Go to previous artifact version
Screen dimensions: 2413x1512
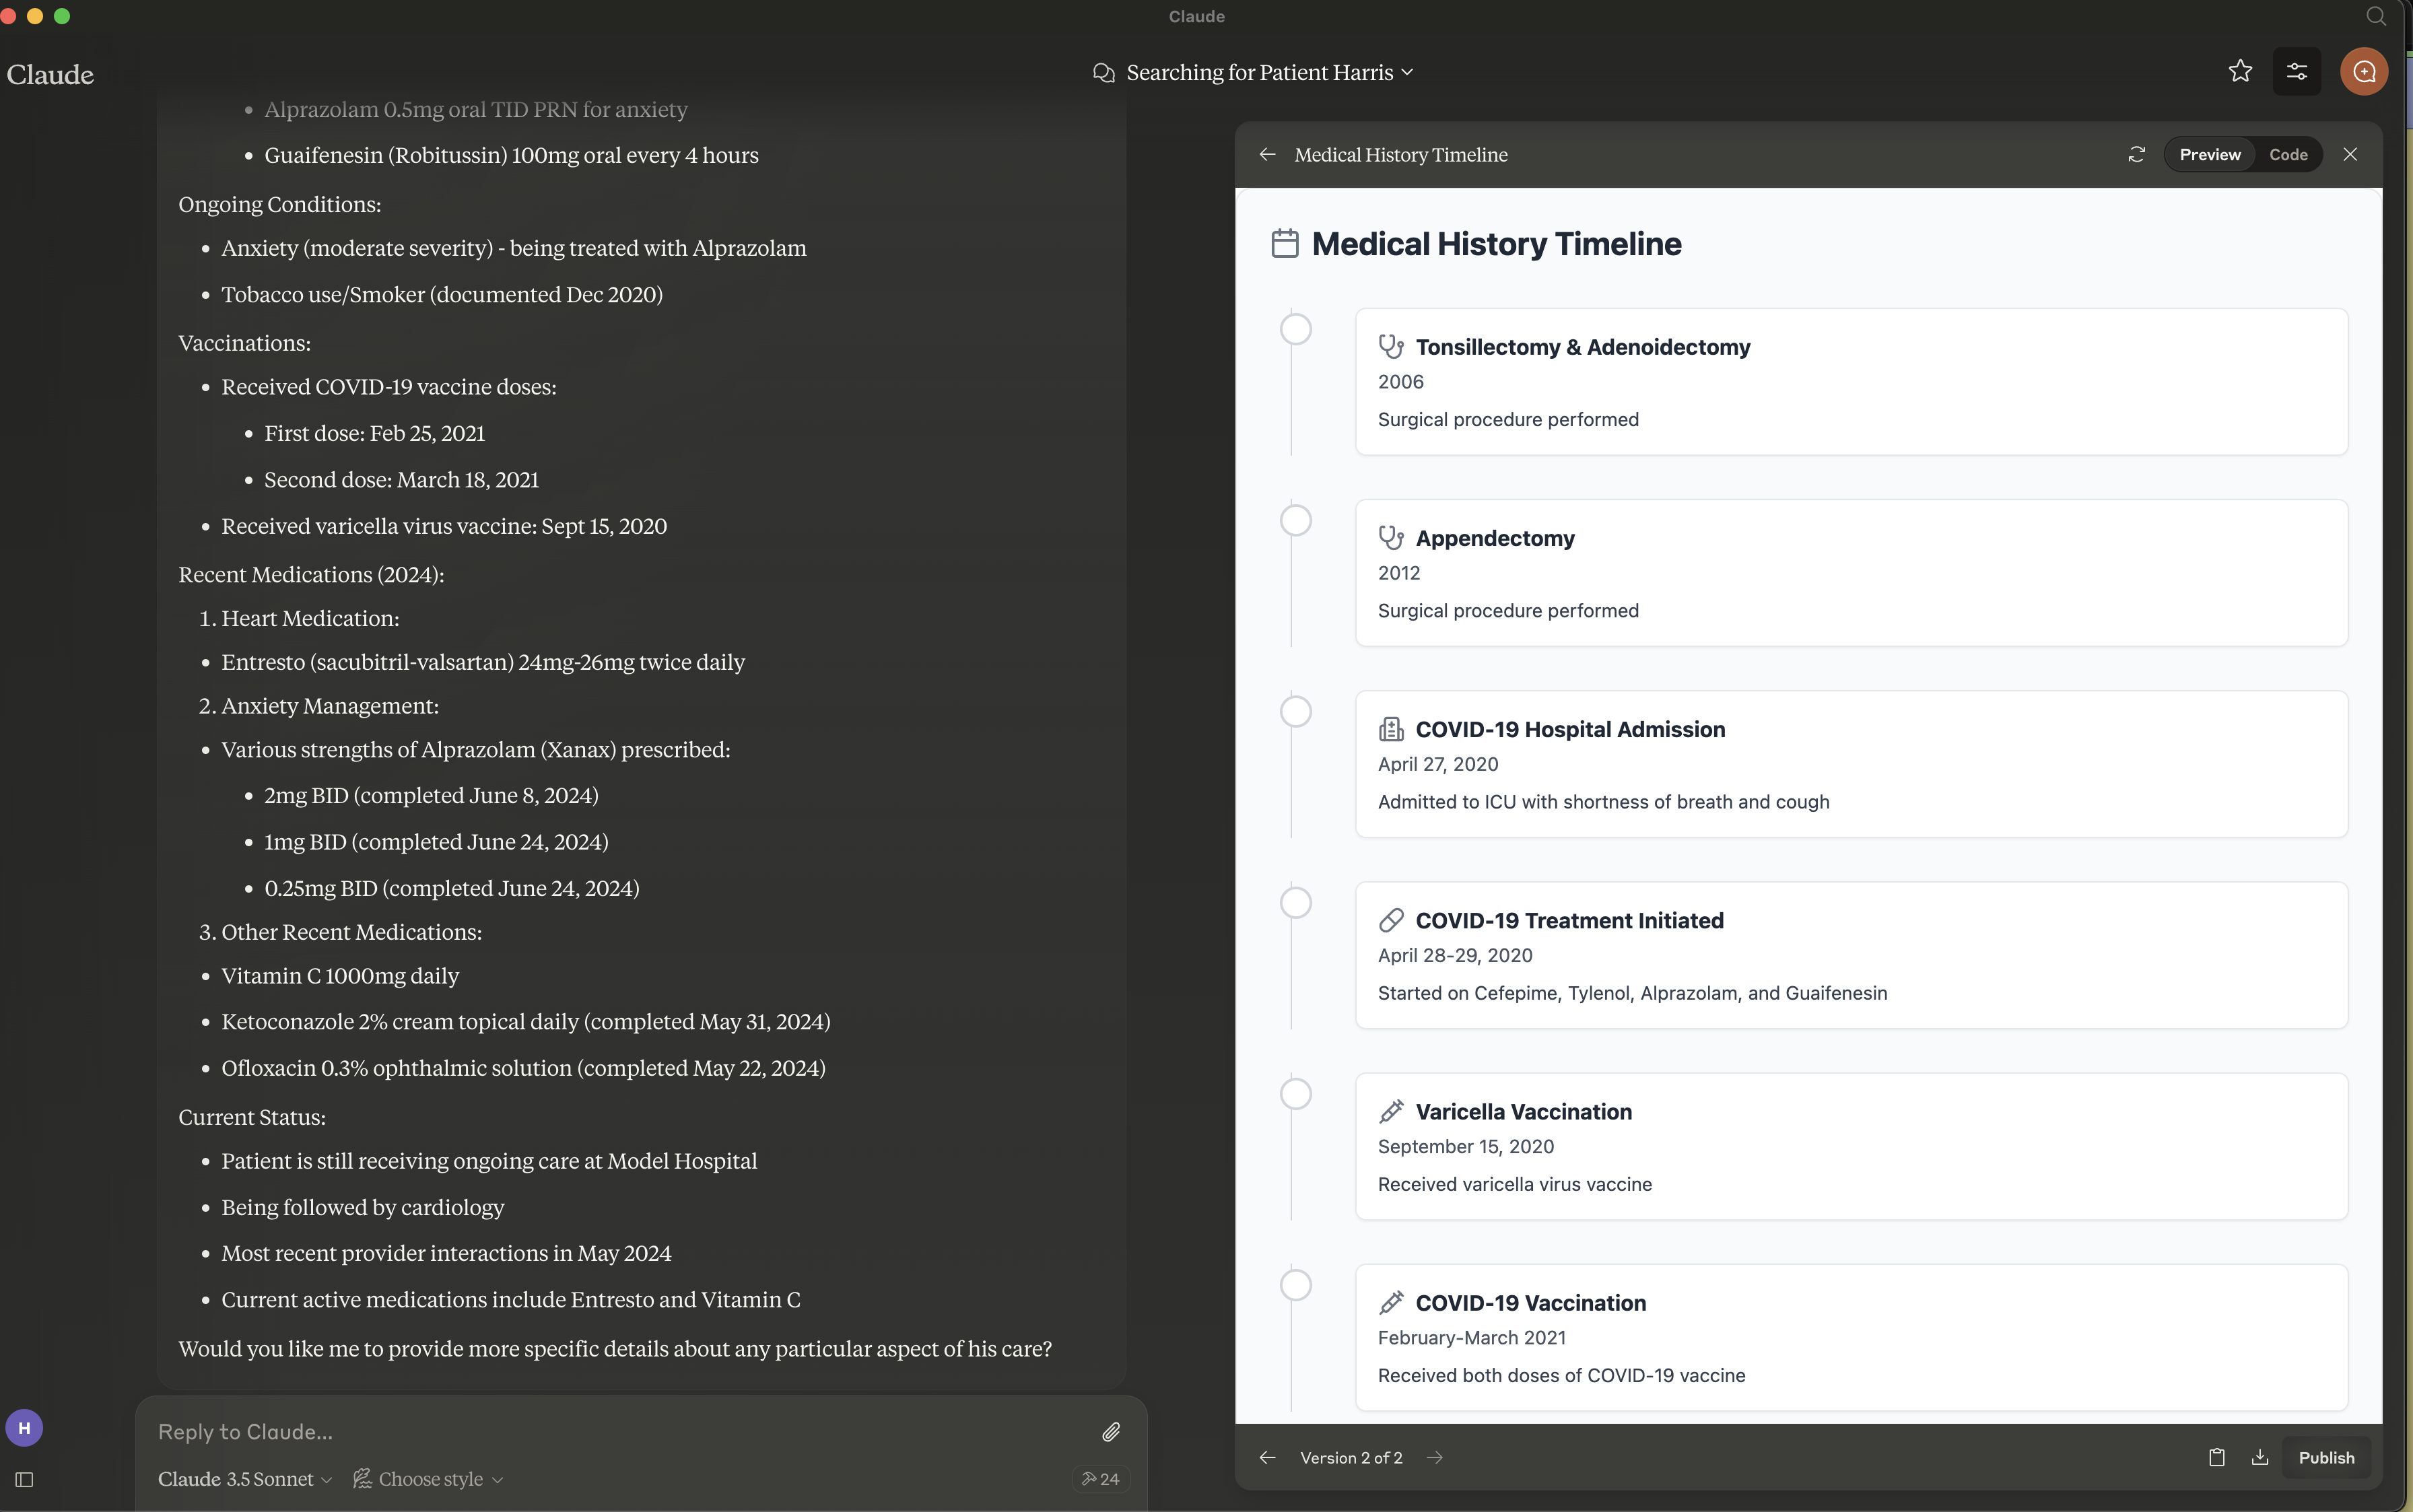(1267, 1458)
